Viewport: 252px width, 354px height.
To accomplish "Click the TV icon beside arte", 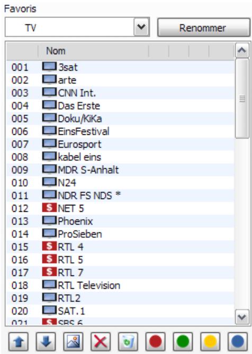I will 49,80.
